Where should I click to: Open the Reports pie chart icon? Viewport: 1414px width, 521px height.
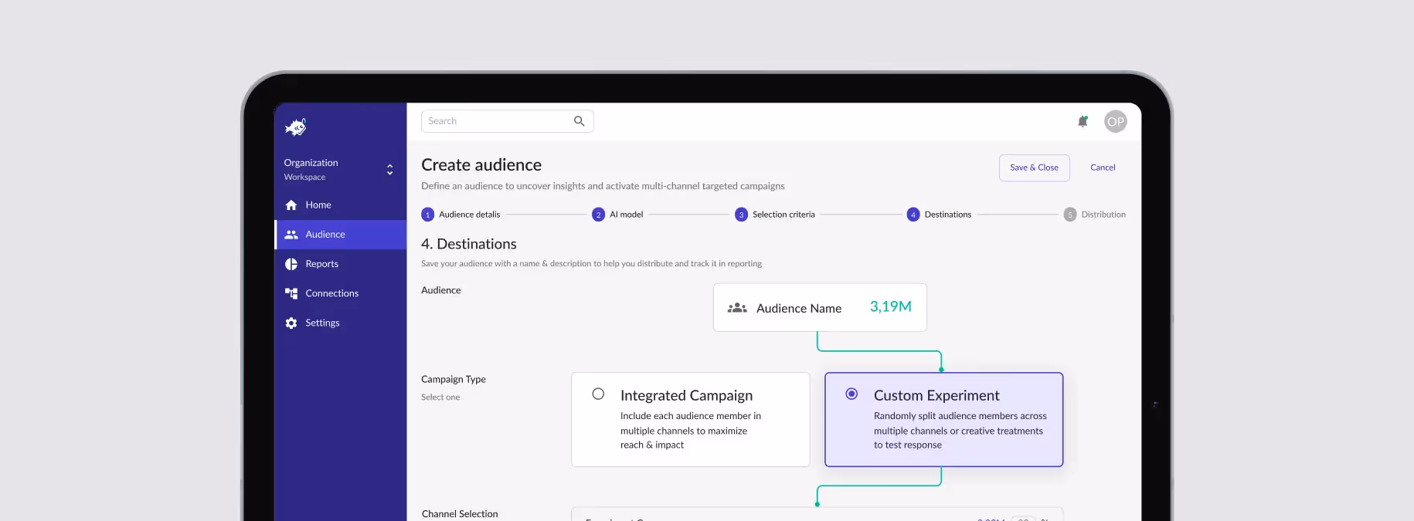(291, 264)
